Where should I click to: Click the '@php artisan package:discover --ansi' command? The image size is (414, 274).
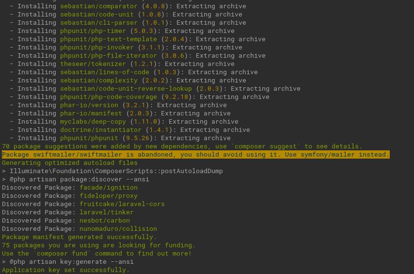79,179
